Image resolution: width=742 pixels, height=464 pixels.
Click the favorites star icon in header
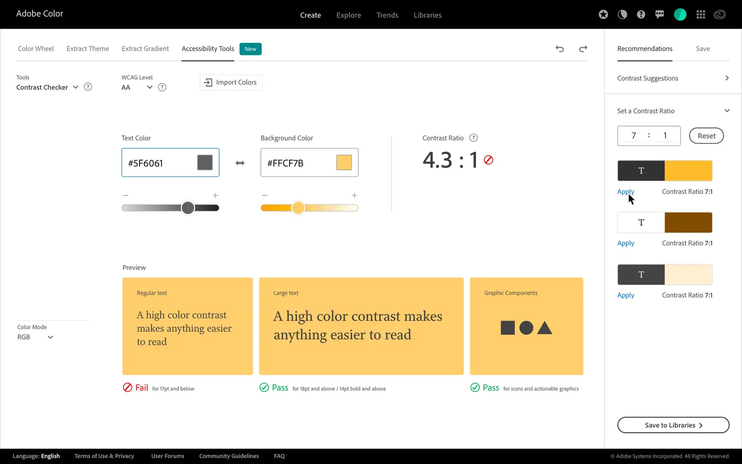(603, 14)
